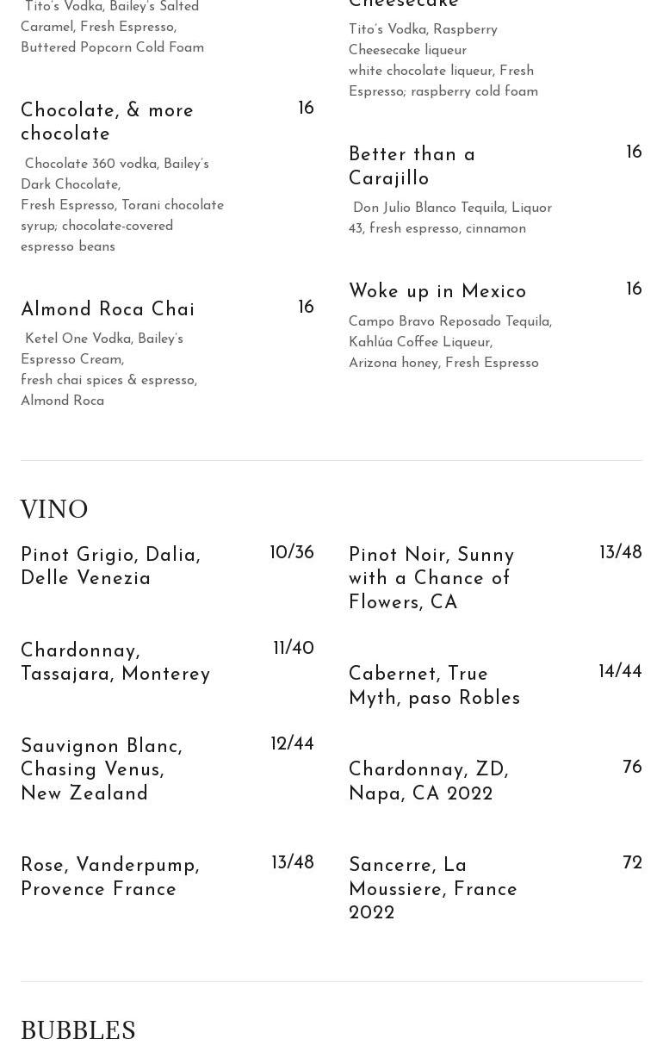Click the BUBBLES section heading
This screenshot has width=663, height=1045.
78,1030
